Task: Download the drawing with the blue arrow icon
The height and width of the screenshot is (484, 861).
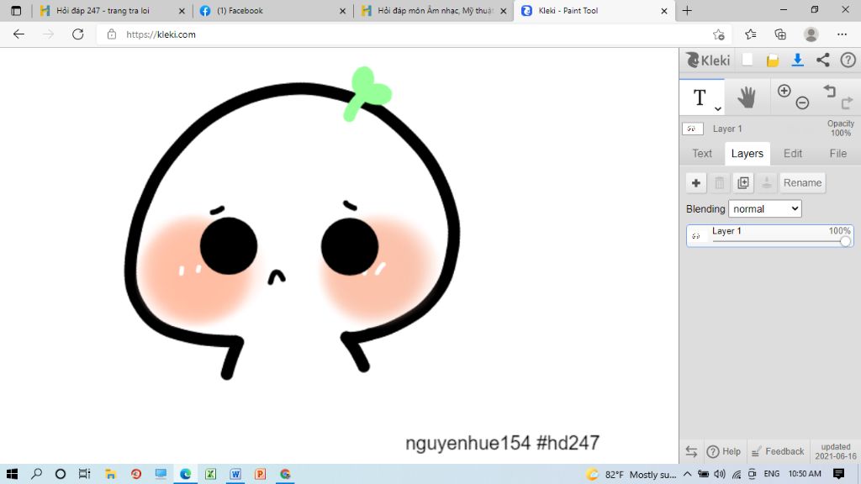Action: click(x=798, y=60)
